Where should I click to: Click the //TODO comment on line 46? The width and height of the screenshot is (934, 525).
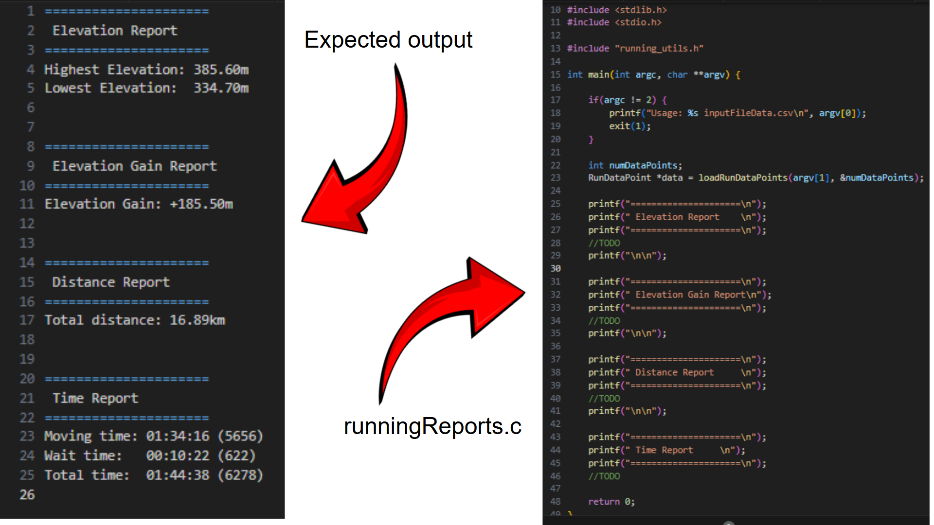click(604, 476)
